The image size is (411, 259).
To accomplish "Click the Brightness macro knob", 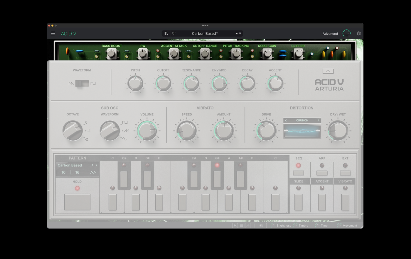I will [x=273, y=225].
